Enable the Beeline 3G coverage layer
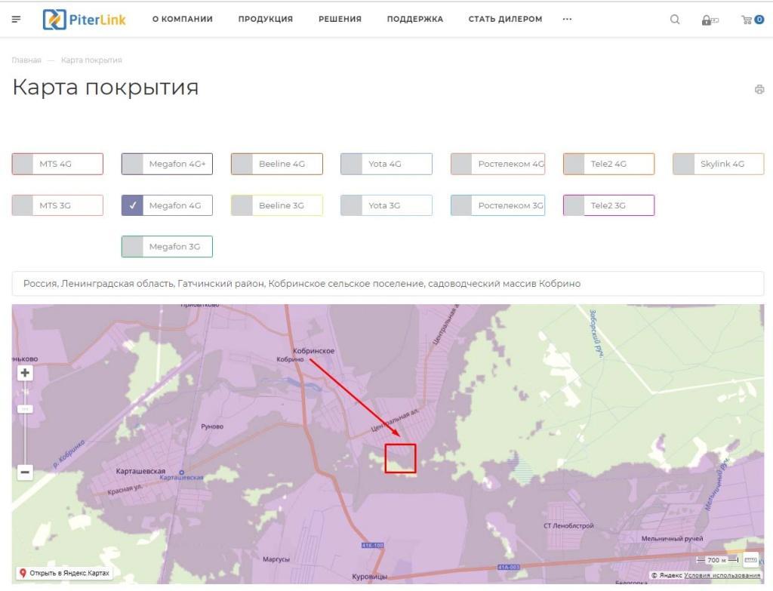 tap(277, 205)
